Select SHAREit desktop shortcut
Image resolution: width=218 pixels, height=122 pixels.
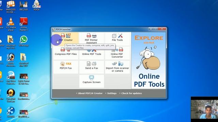(11, 112)
